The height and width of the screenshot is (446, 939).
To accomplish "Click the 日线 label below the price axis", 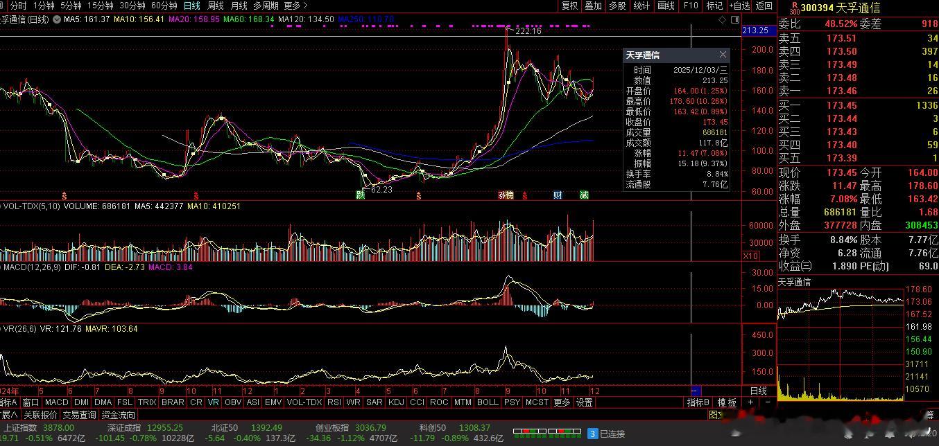I will pos(759,391).
